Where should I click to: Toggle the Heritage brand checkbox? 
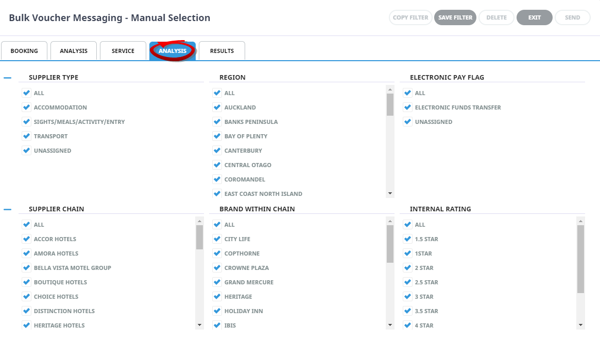coord(217,297)
